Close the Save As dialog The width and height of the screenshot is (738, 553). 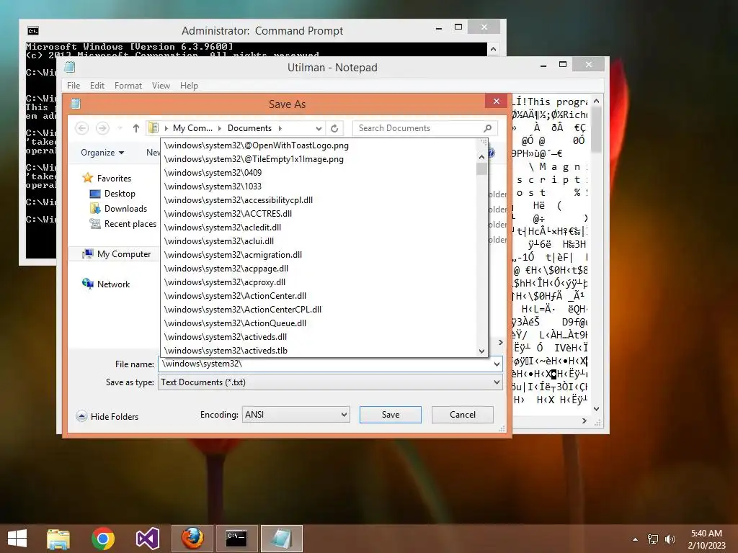(497, 101)
